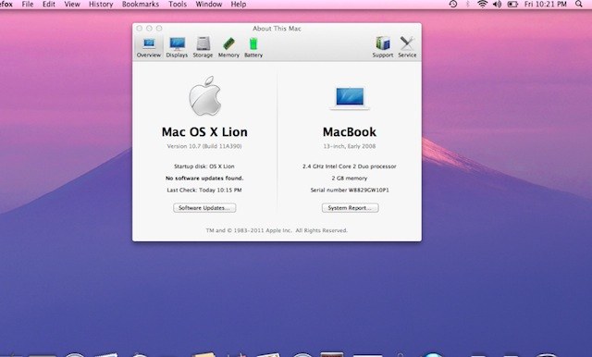Open the View menu
The height and width of the screenshot is (357, 592).
pyautogui.click(x=72, y=4)
